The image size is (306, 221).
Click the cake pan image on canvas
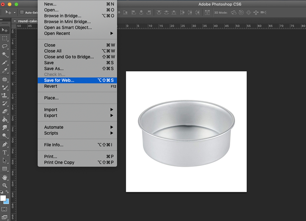click(x=186, y=134)
